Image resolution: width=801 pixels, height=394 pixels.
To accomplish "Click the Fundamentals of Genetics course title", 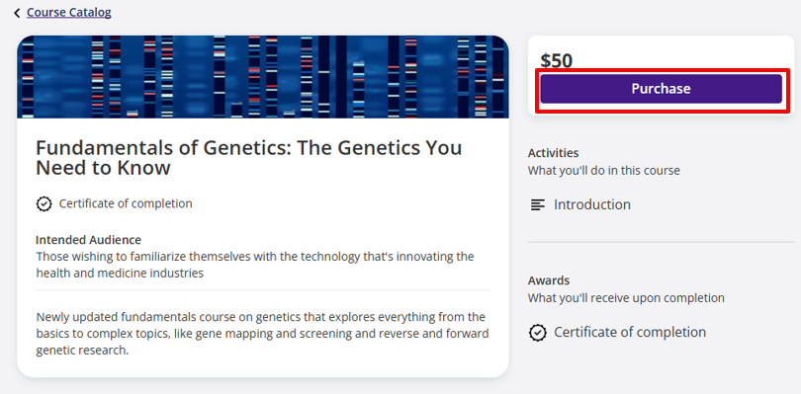I will (249, 157).
